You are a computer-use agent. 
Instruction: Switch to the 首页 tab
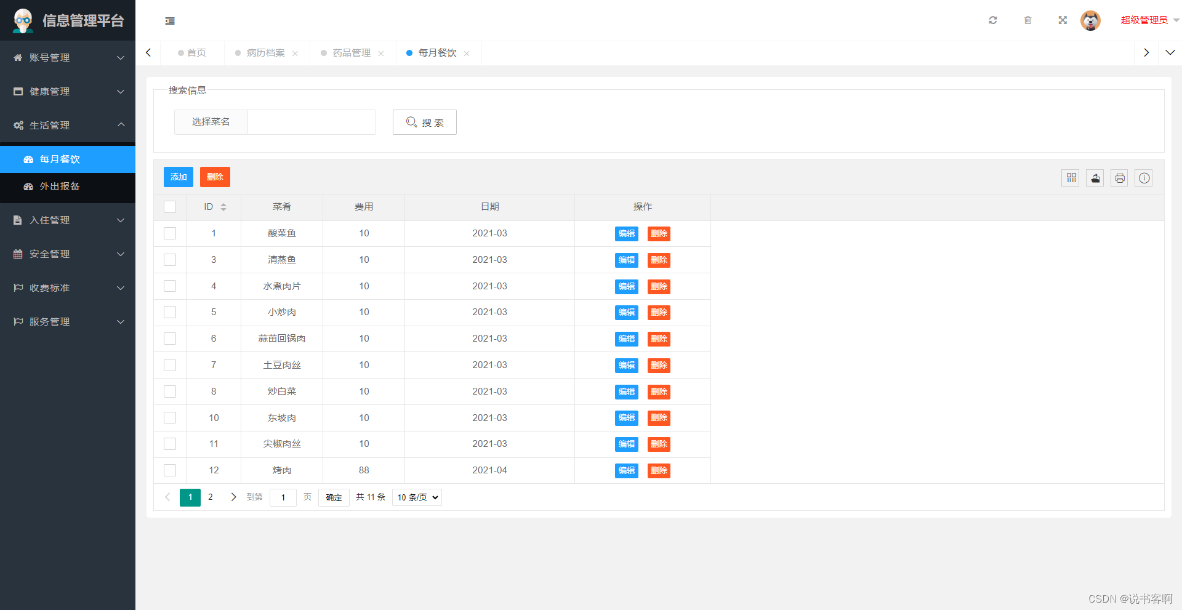coord(192,53)
